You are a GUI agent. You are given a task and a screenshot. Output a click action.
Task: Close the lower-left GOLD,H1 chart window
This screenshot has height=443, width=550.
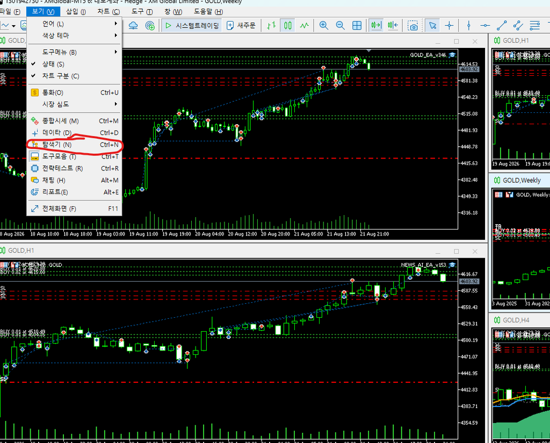pos(475,251)
